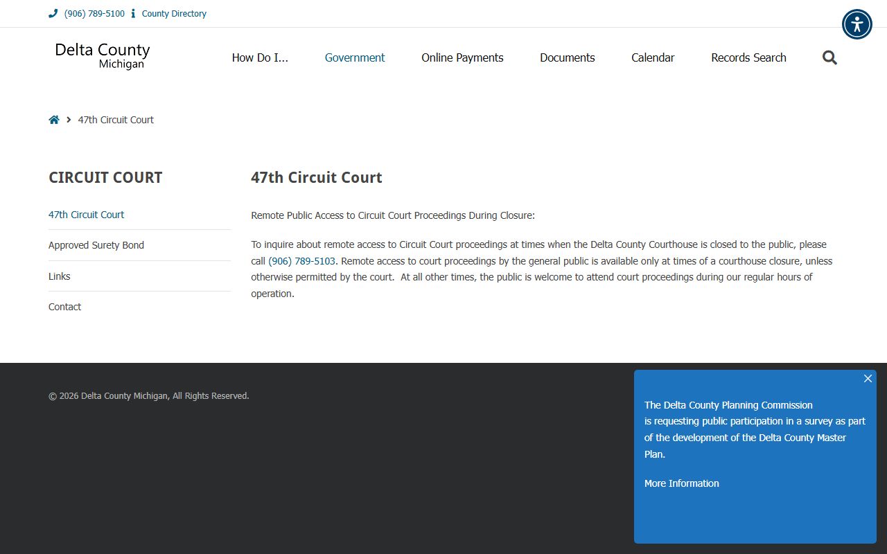This screenshot has width=887, height=554.
Task: Open the Contact sidebar page
Action: [x=65, y=307]
